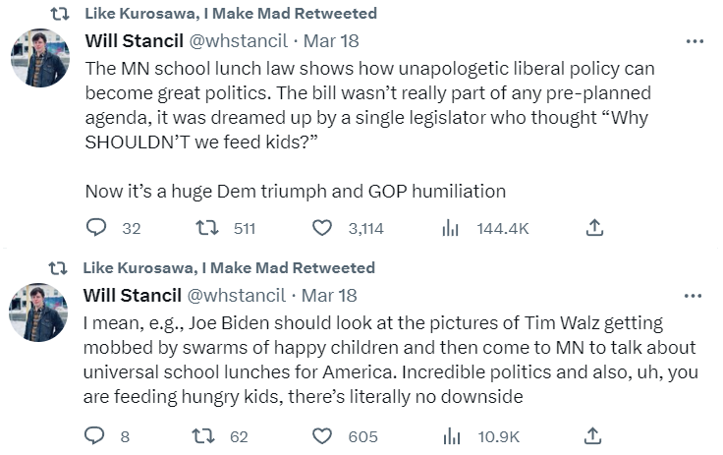Open Will Stancil's avatar on first tweet
The height and width of the screenshot is (455, 723).
pyautogui.click(x=39, y=57)
